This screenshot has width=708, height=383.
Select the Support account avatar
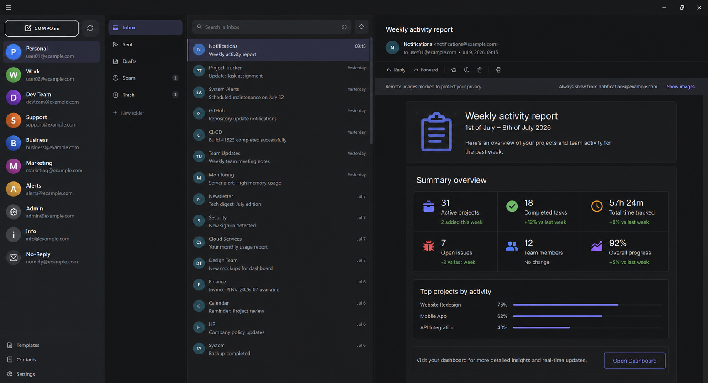[13, 120]
